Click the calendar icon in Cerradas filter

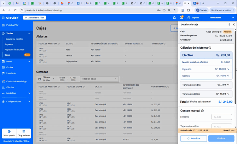(x=40, y=79)
